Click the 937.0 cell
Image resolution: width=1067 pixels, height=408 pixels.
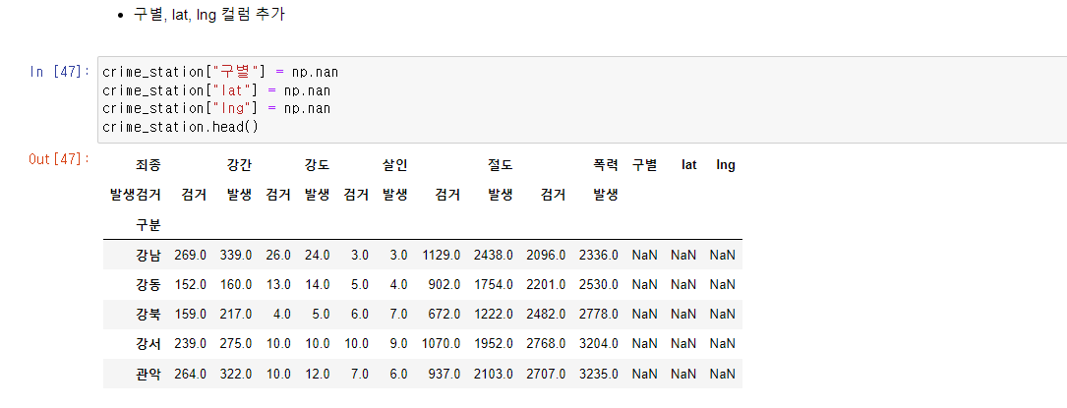click(445, 374)
